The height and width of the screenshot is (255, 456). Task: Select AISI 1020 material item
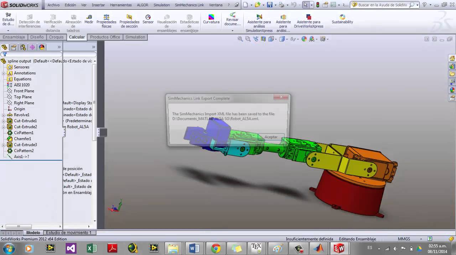tap(22, 85)
